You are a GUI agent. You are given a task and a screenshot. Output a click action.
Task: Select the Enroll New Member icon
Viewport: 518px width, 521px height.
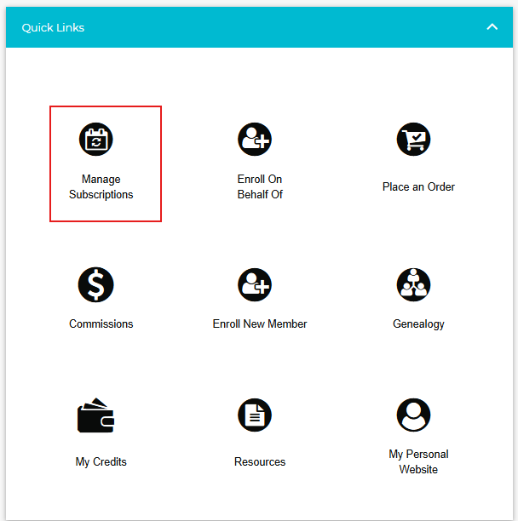(x=255, y=284)
